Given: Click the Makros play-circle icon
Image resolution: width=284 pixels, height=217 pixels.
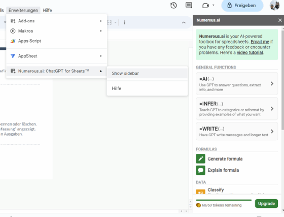Looking at the screenshot, I should click(13, 31).
